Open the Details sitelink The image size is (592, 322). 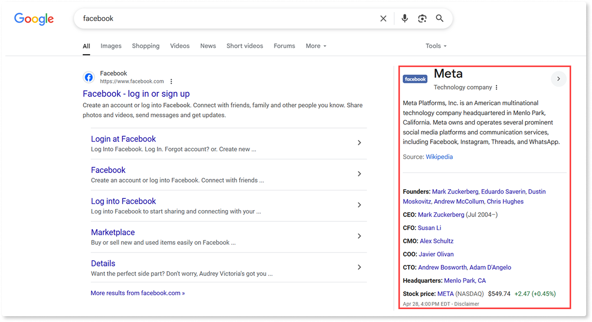point(103,263)
